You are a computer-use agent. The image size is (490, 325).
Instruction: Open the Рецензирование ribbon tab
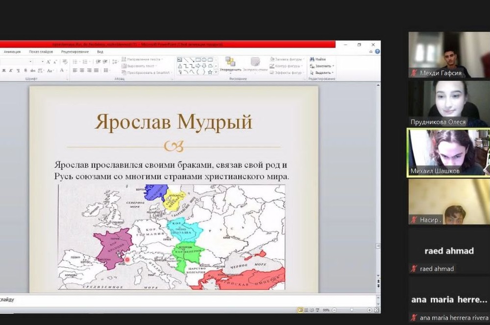coord(75,51)
